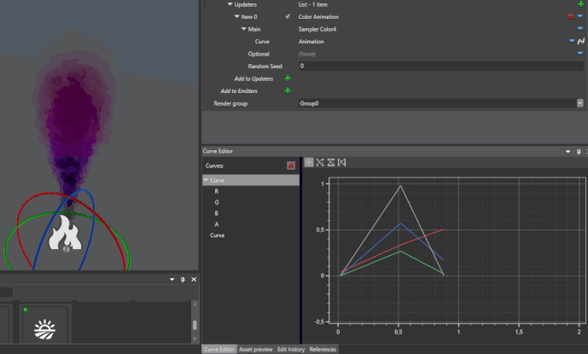This screenshot has height=354, width=588.
Task: Pin the Curve Editor panel
Action: (x=579, y=152)
